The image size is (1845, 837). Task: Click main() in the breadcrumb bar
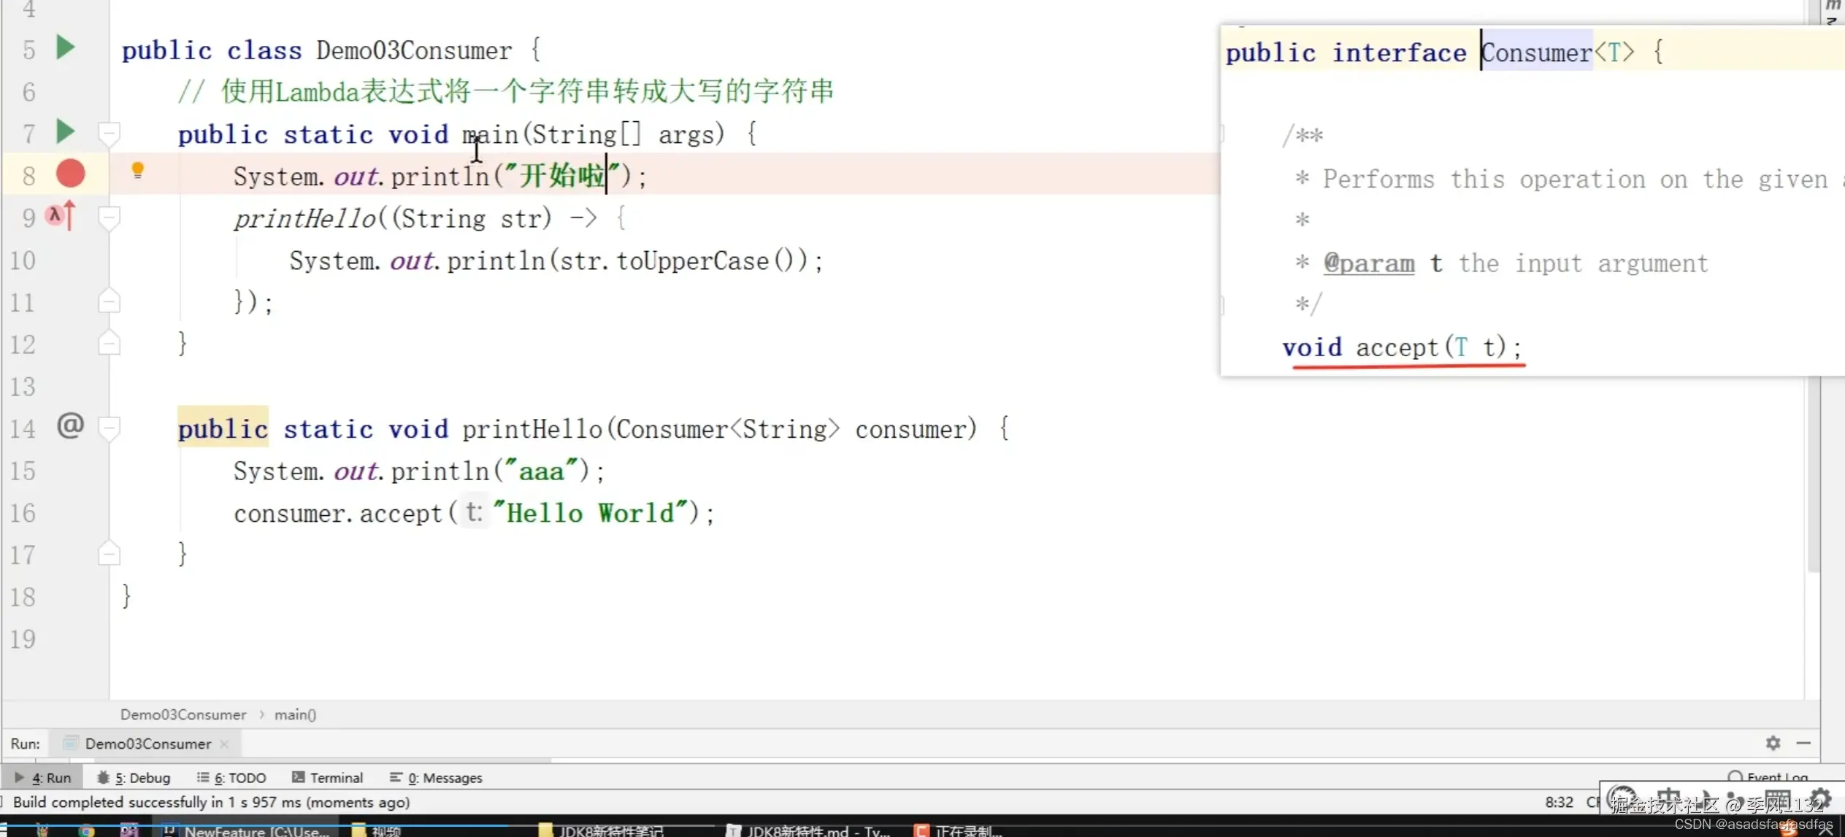(x=295, y=715)
